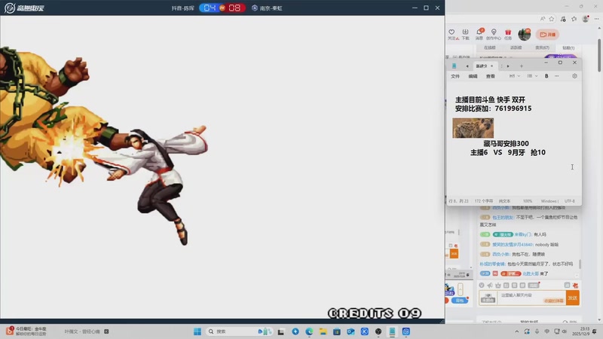This screenshot has height=339, width=603.
Task: Click the username 北胜大哥 in chat
Action: 531,273
